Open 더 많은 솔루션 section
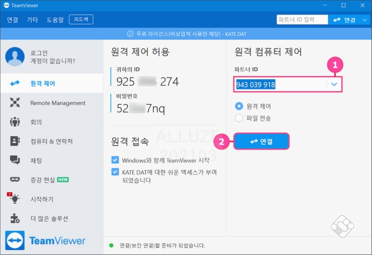Viewport: 372px width, 255px height. click(x=52, y=218)
